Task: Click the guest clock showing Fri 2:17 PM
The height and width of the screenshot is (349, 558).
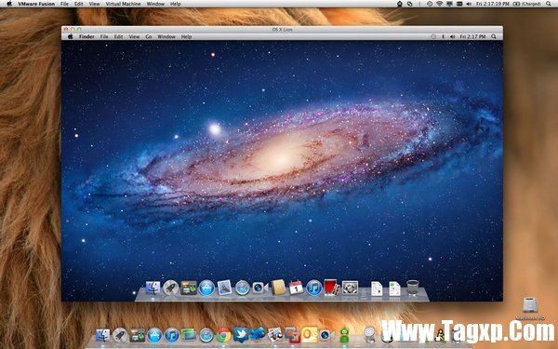Action: point(472,36)
